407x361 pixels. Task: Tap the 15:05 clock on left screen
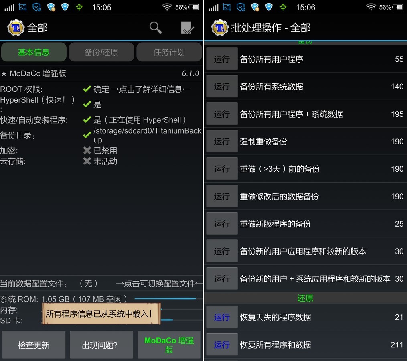[x=101, y=7]
